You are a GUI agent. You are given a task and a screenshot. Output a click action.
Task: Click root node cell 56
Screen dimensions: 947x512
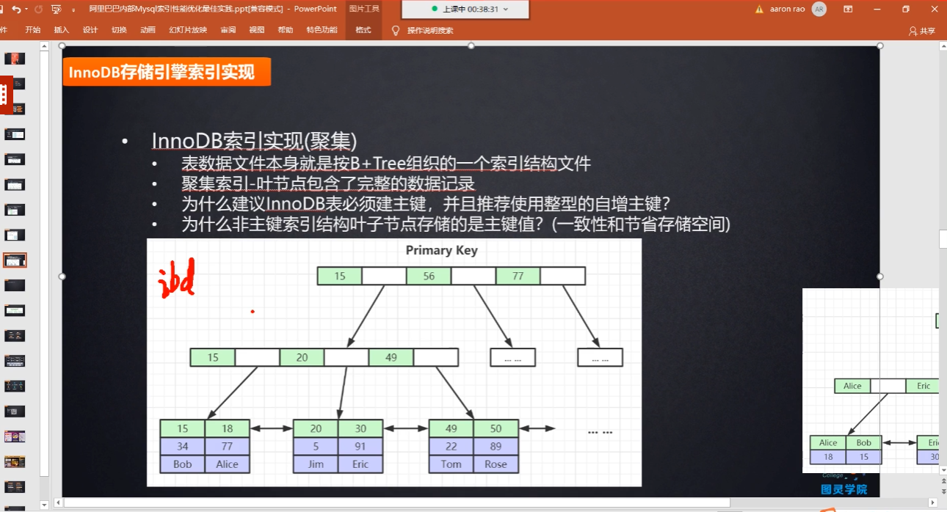click(429, 276)
